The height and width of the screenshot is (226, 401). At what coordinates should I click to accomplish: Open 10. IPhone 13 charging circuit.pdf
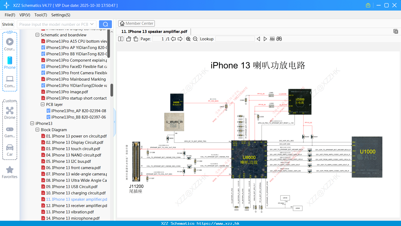tap(73, 193)
